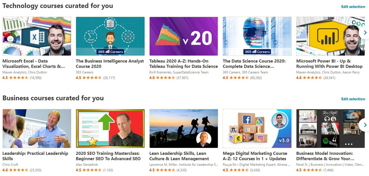This screenshot has height=176, width=369.
Task: Open Lean Leadership Skills course thumbnail
Action: coord(184,128)
